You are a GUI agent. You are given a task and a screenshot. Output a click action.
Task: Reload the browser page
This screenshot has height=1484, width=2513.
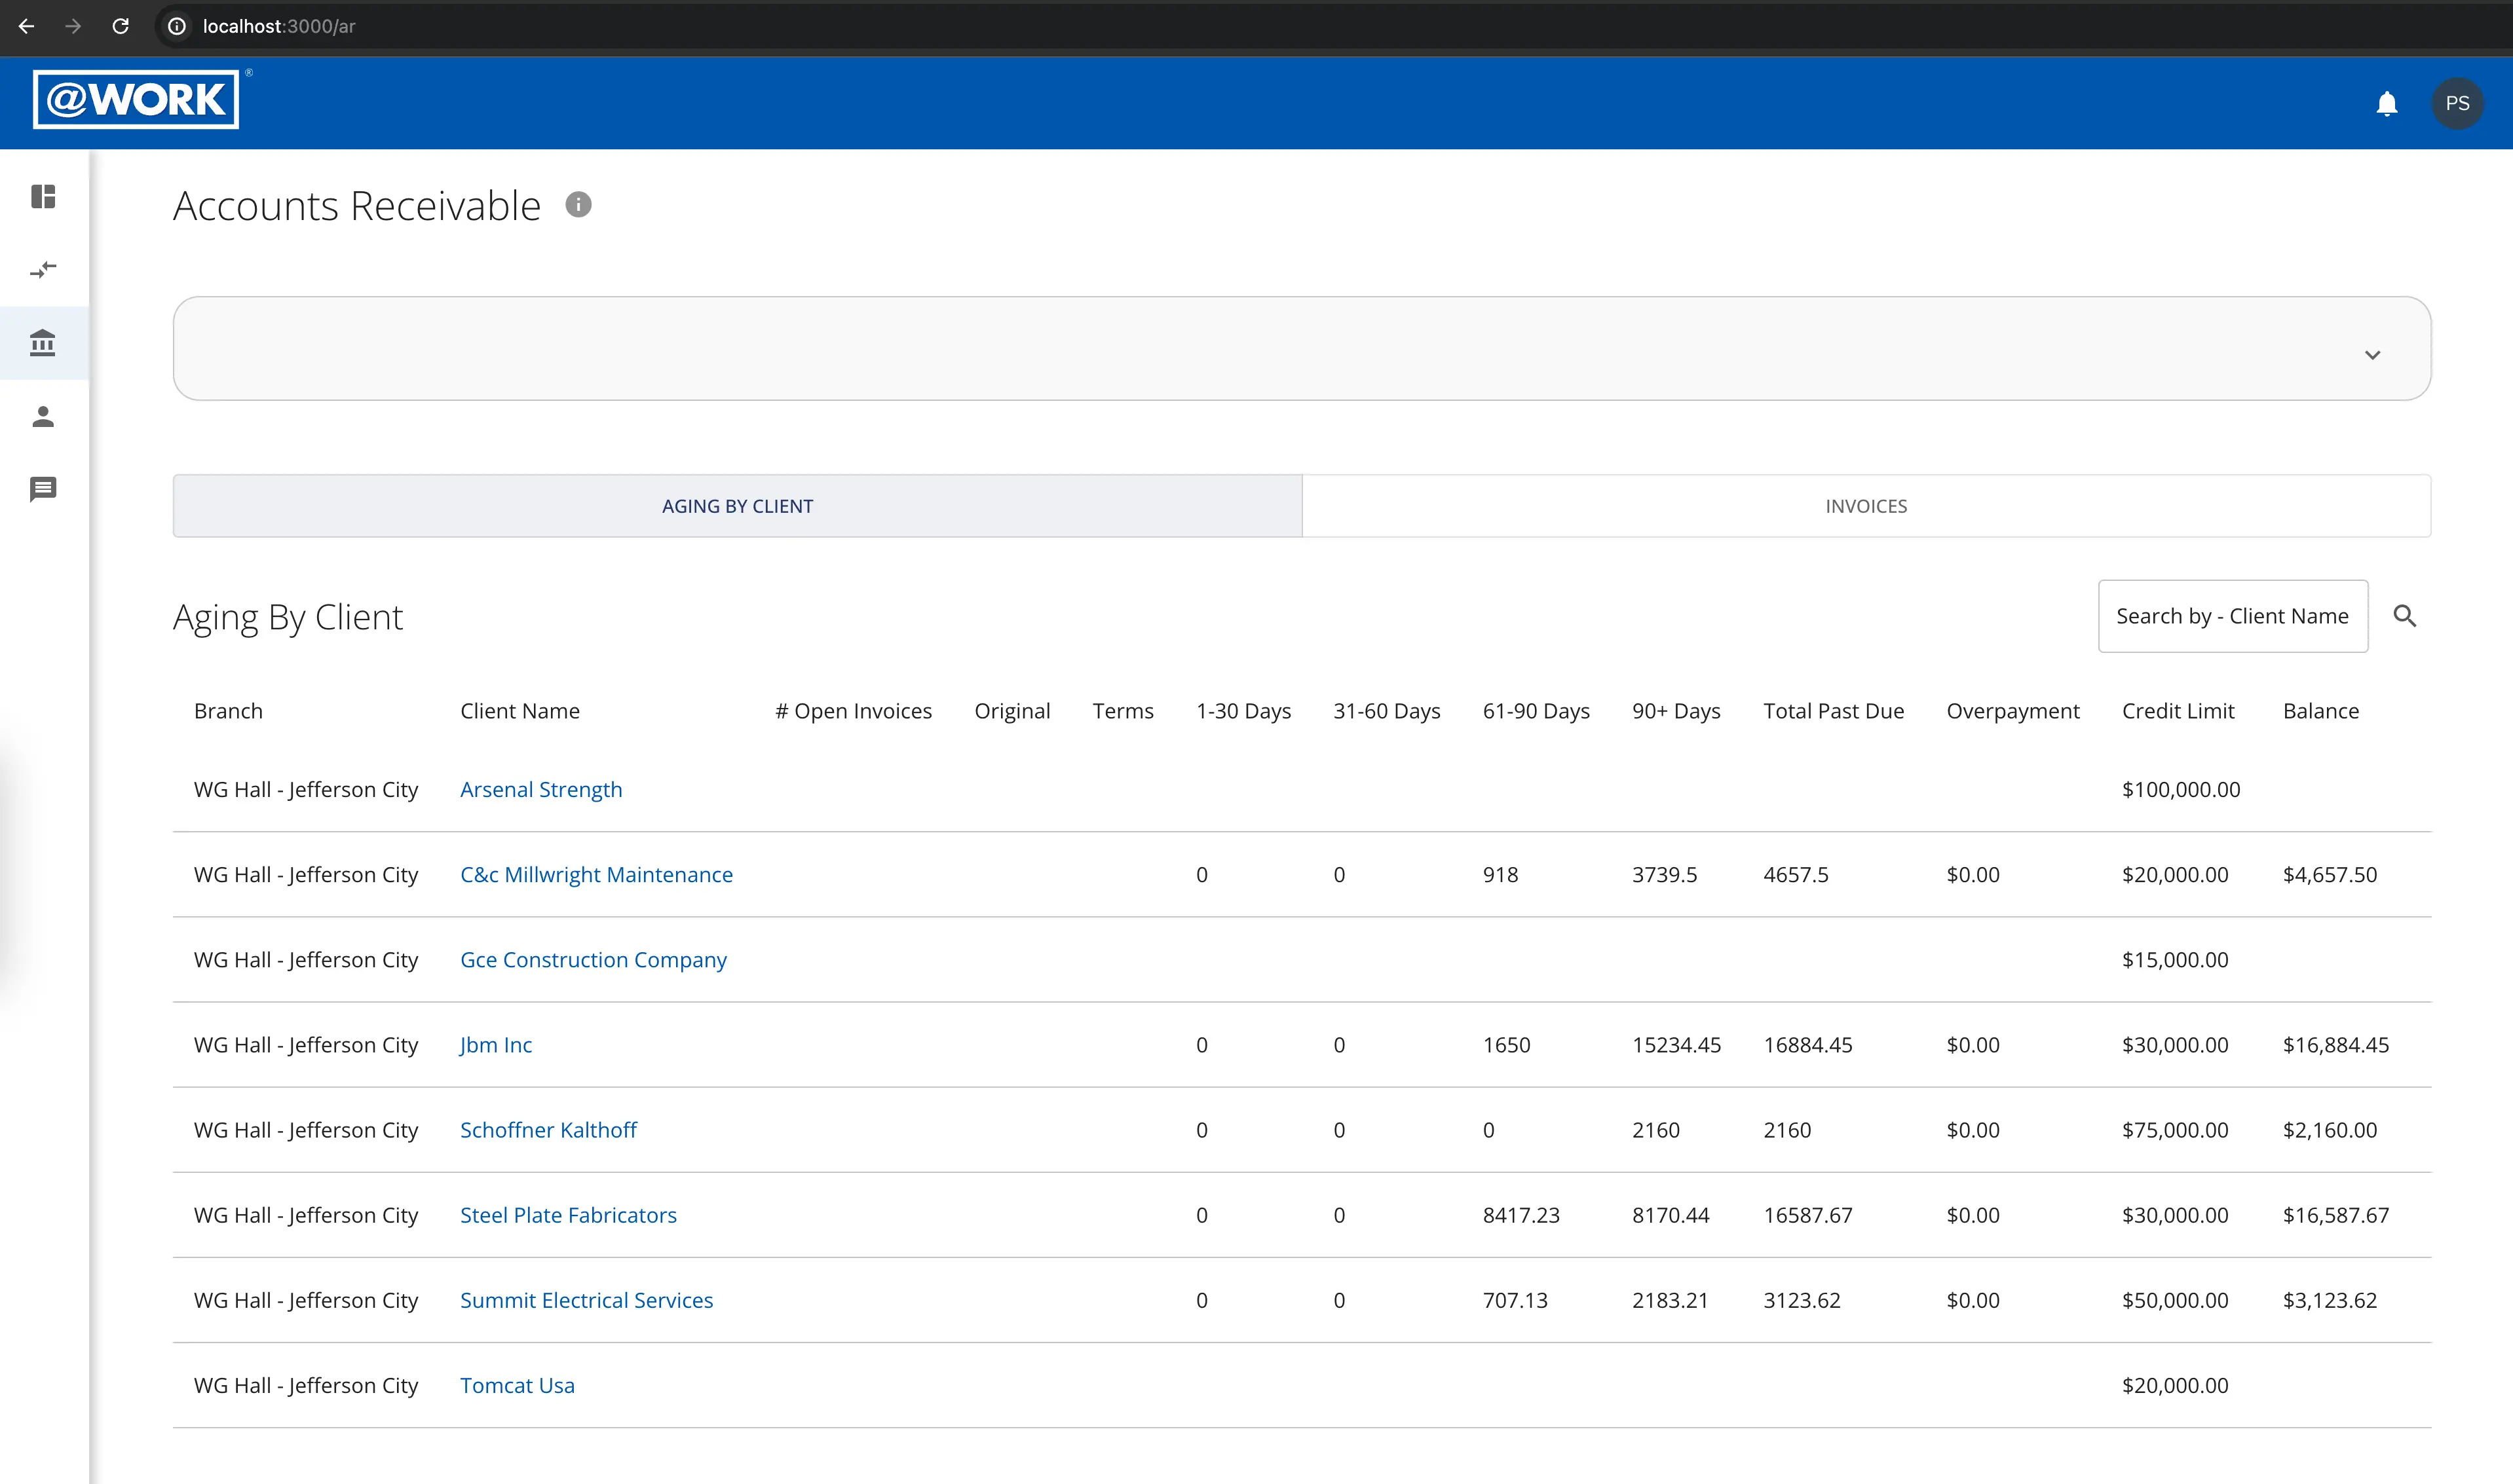120,26
